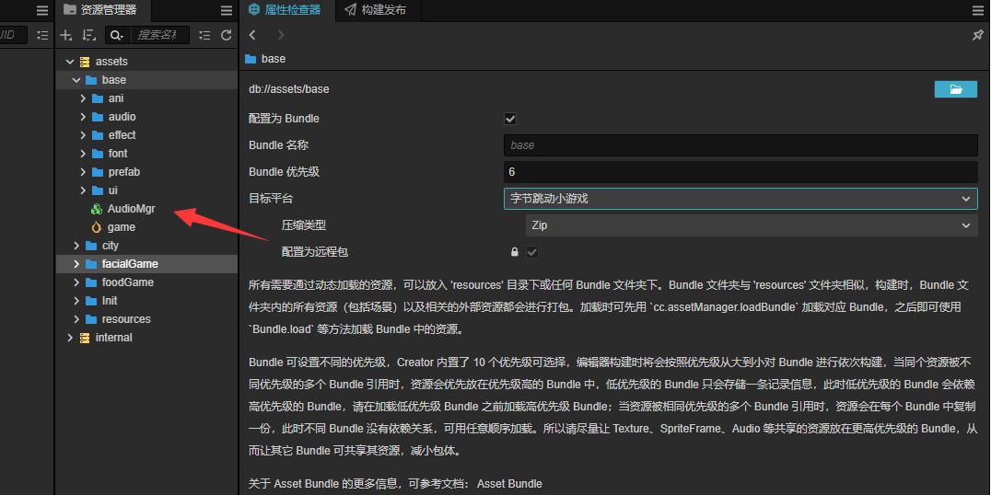Viewport: 991px width, 495px height.
Task: Collapse the assets root node
Action: click(x=70, y=62)
